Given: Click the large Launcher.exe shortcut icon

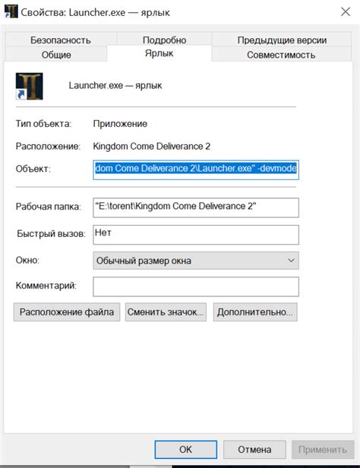Looking at the screenshot, I should click(x=29, y=86).
